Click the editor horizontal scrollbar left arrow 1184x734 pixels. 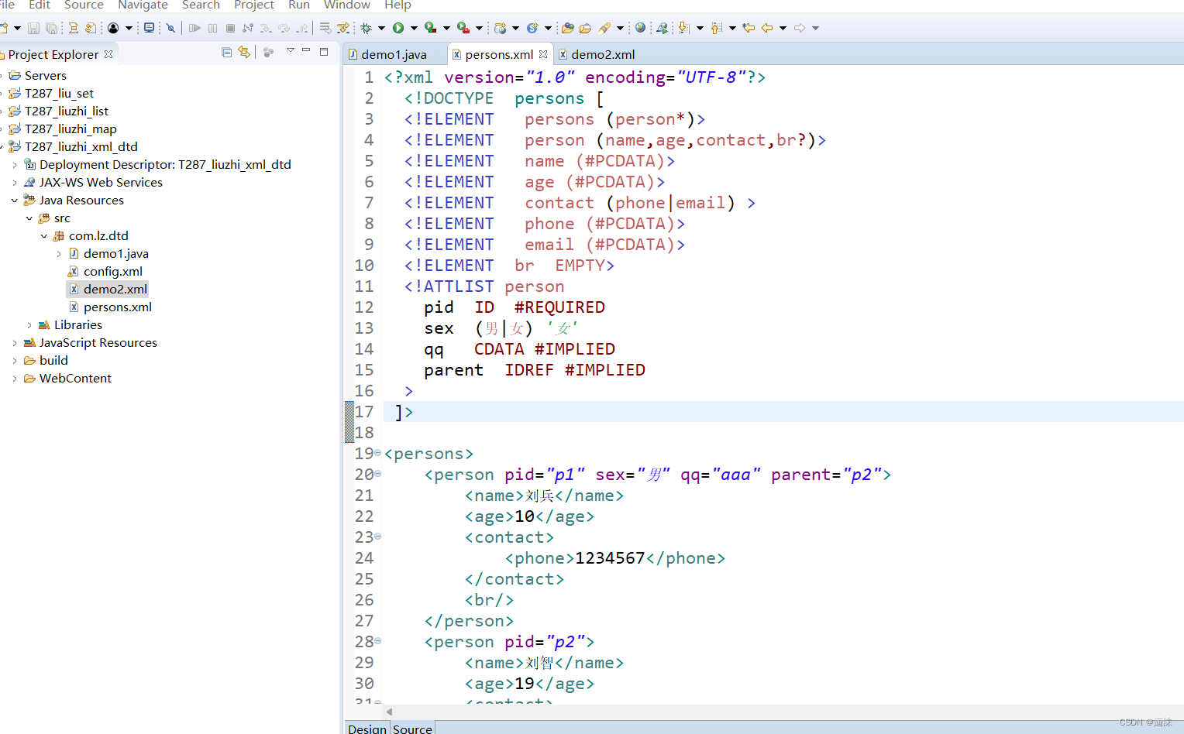(389, 712)
